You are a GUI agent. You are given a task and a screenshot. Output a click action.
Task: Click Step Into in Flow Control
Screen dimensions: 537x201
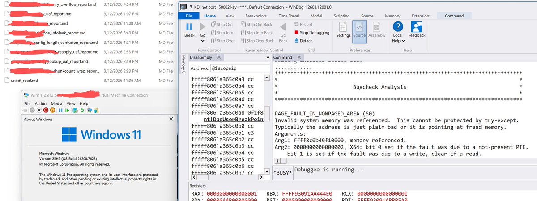222,33
